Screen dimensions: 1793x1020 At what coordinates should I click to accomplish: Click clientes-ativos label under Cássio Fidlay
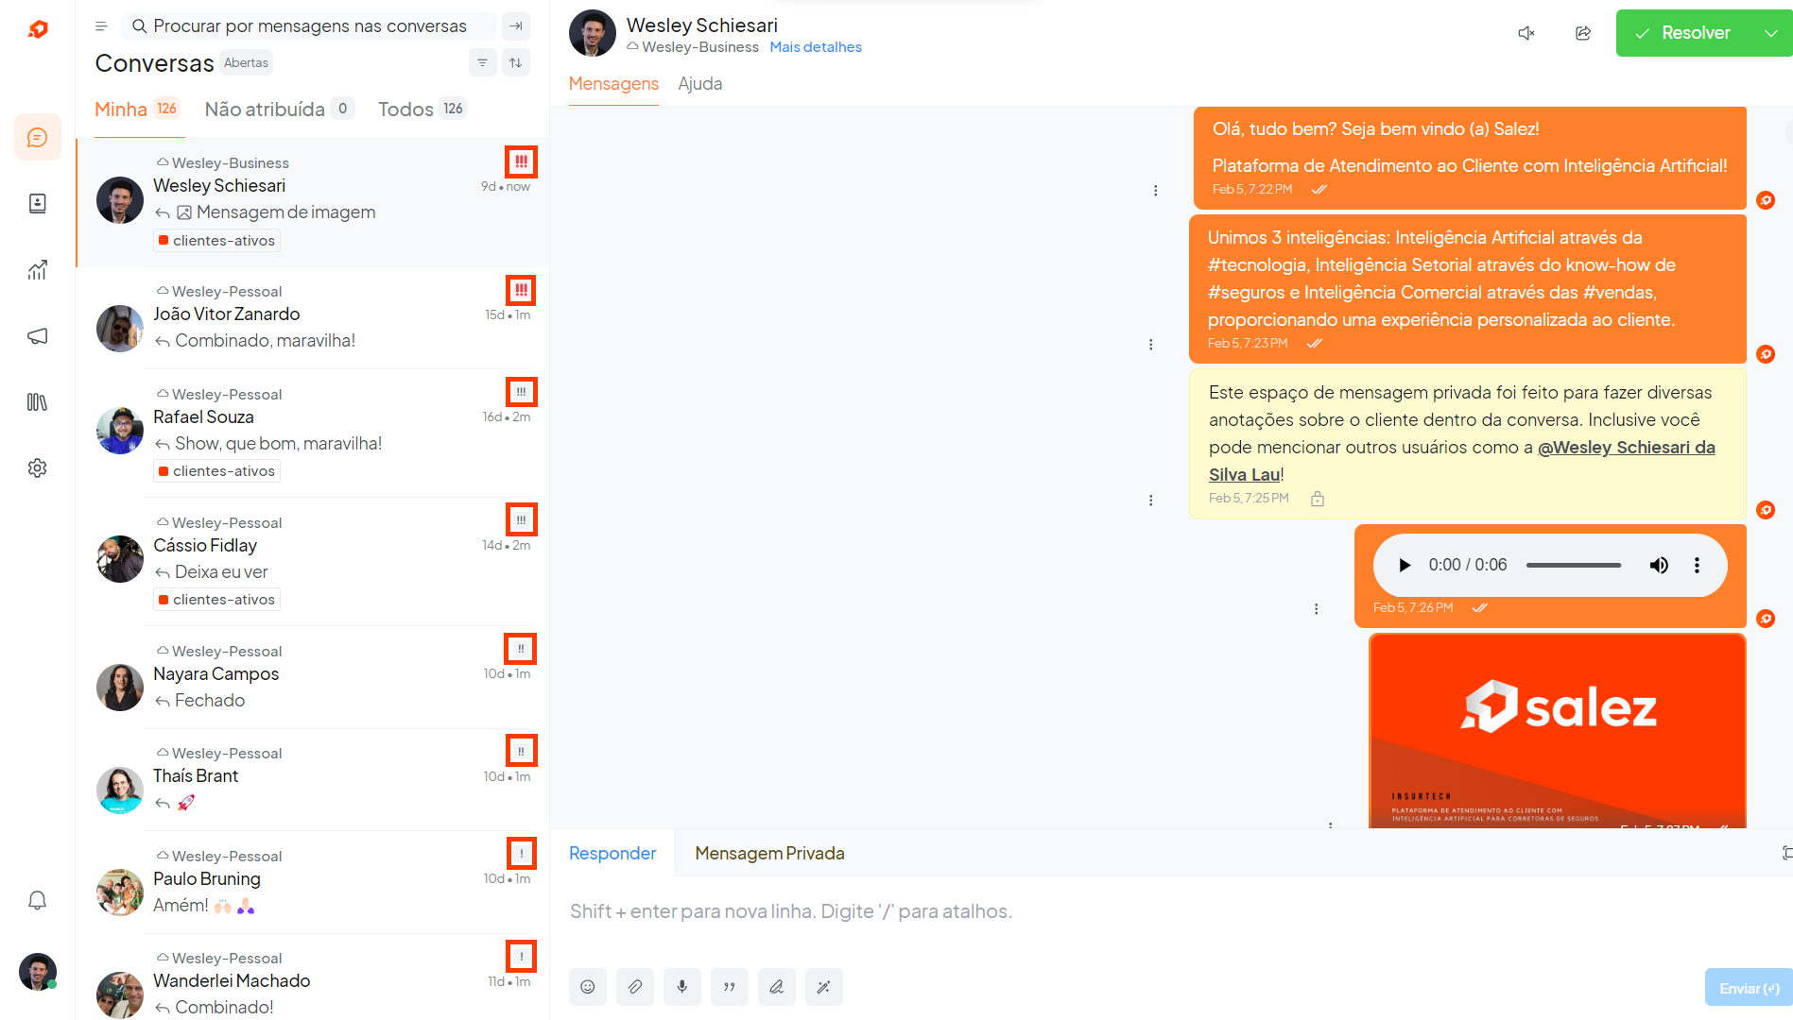click(x=217, y=600)
